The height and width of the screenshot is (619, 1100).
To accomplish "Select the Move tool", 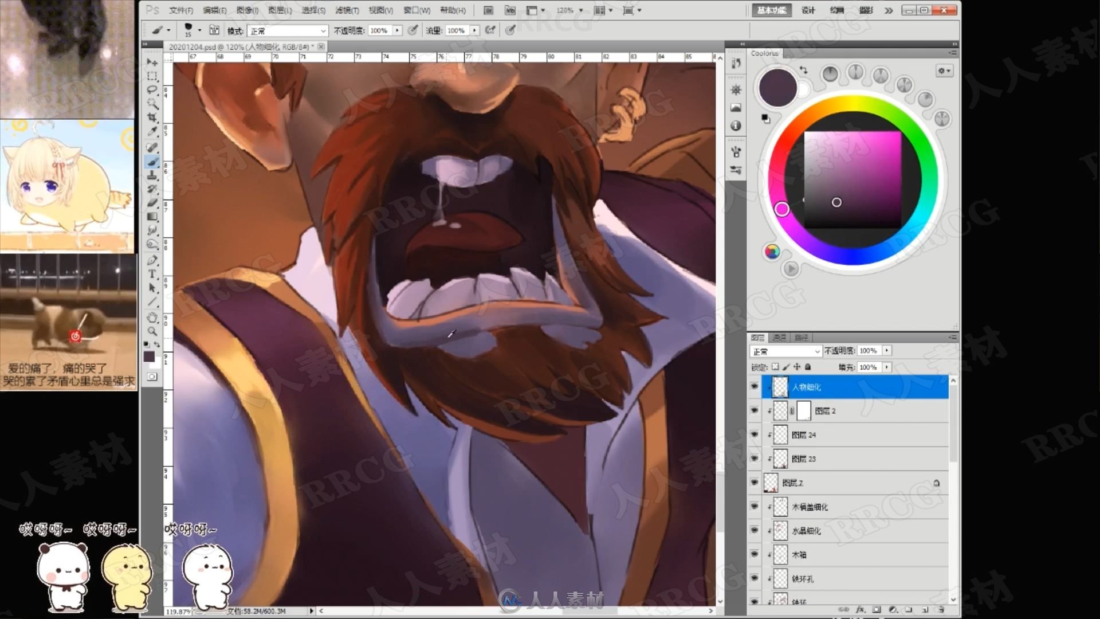I will pyautogui.click(x=152, y=62).
